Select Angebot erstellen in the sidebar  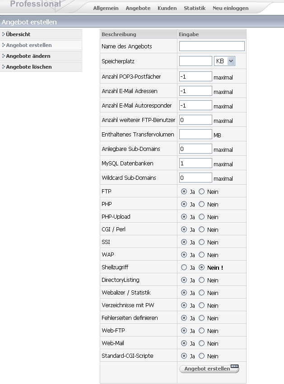[x=41, y=45]
